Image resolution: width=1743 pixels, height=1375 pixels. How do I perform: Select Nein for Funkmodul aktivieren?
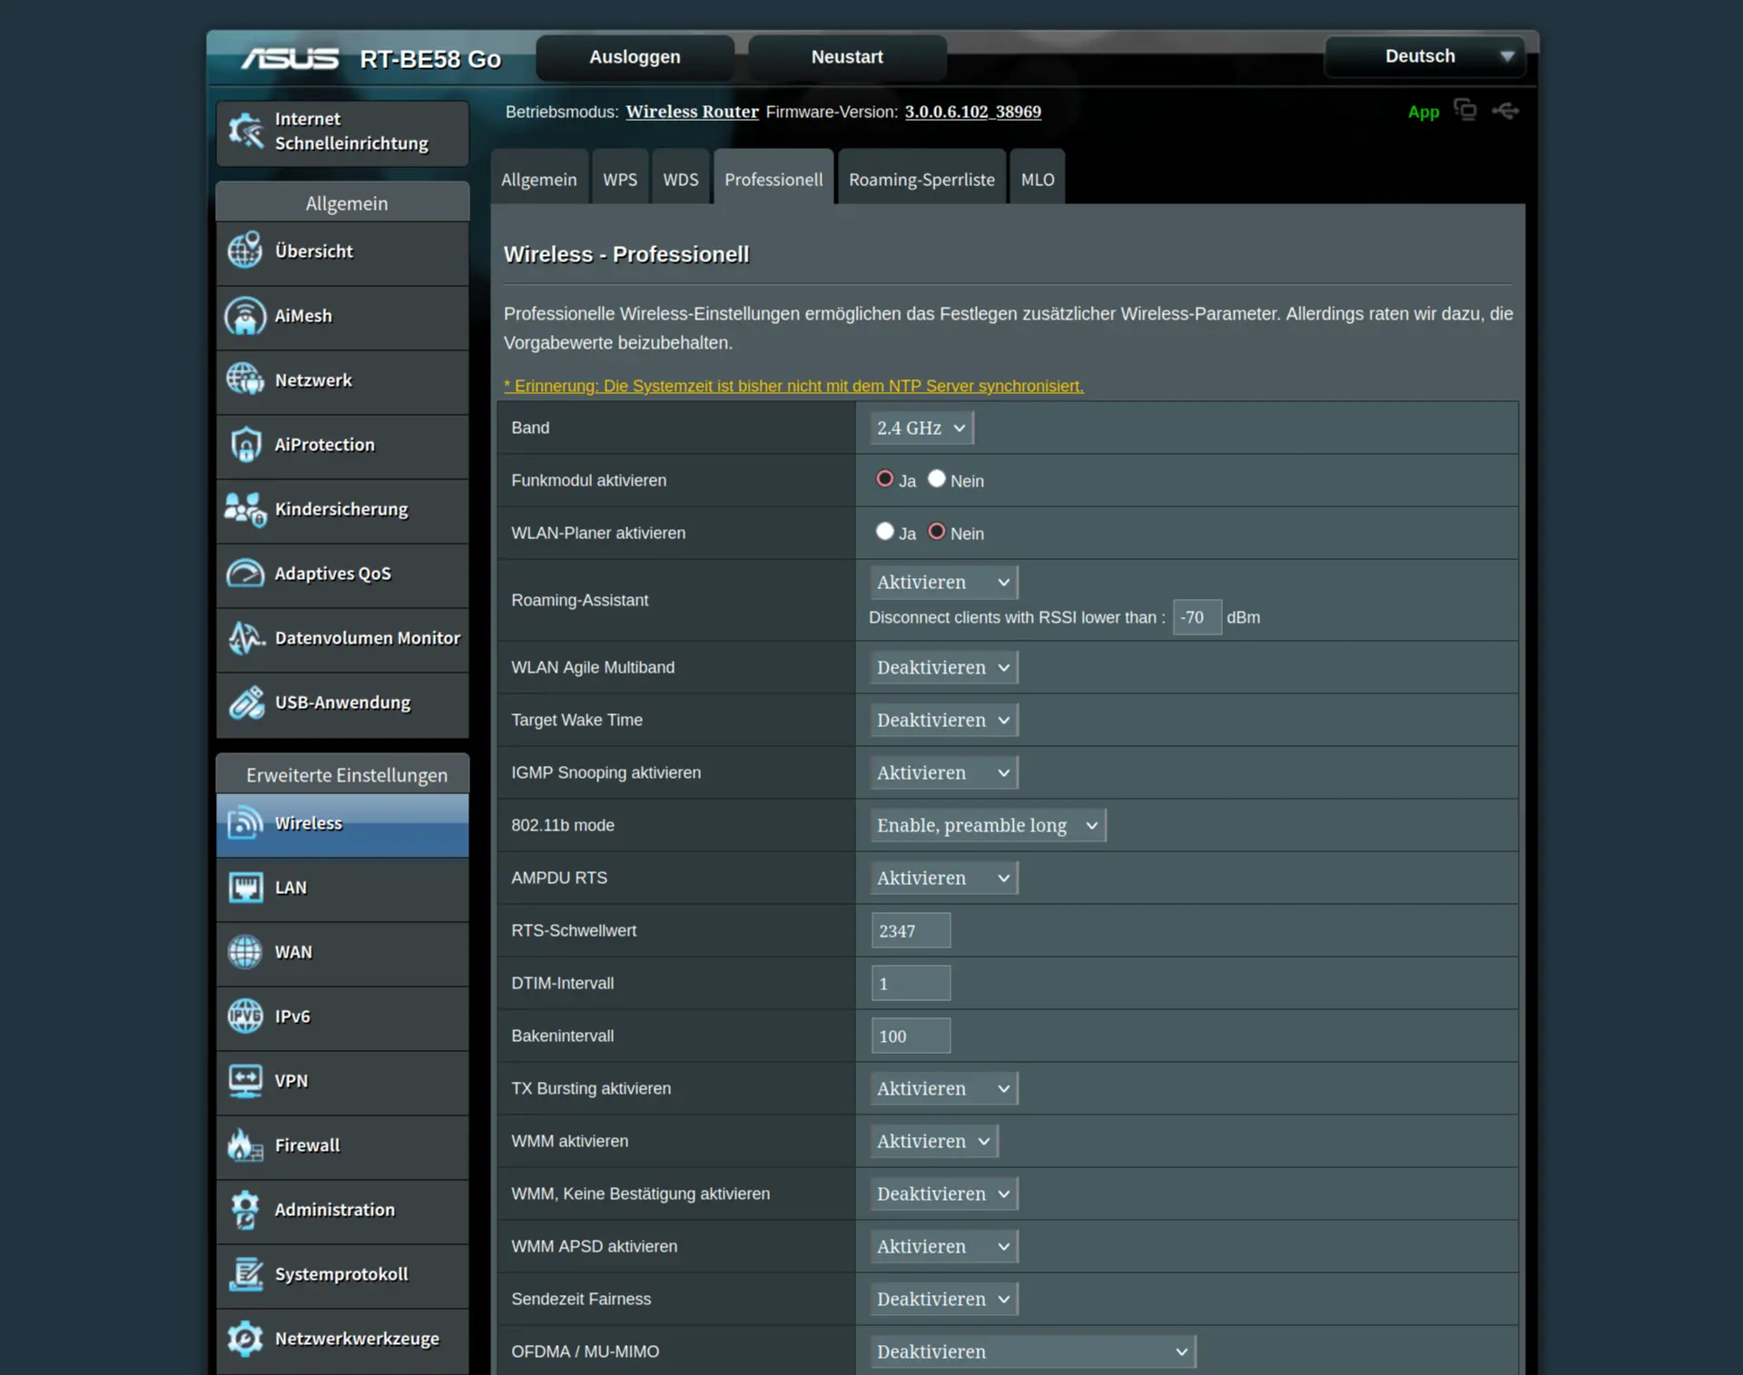click(936, 479)
